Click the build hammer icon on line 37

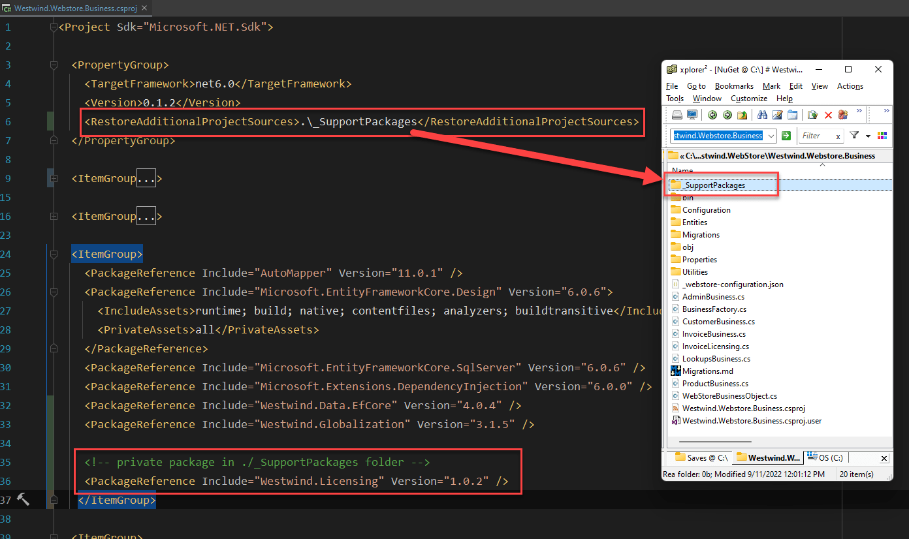pyautogui.click(x=23, y=500)
